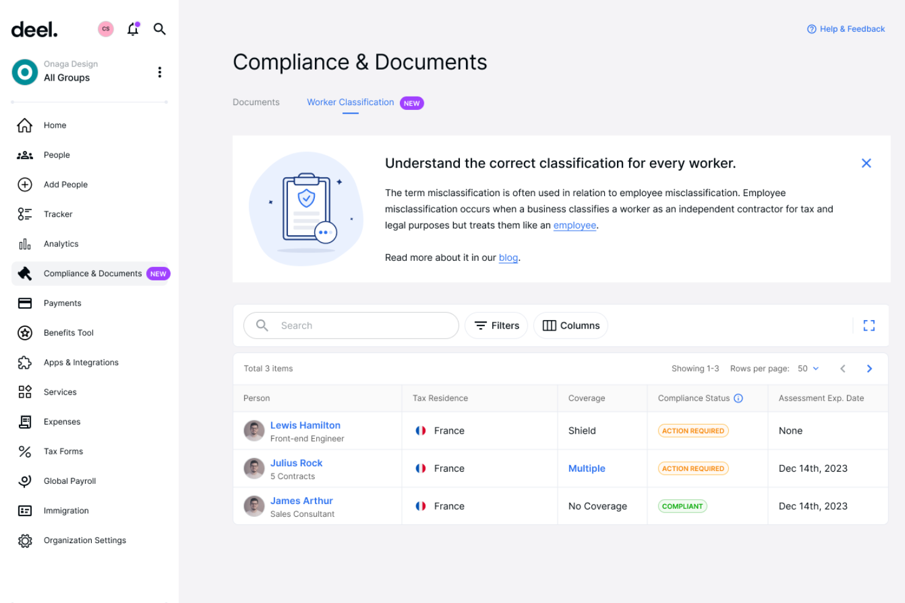Click the Compliance gavel icon
The width and height of the screenshot is (905, 603).
pos(24,274)
